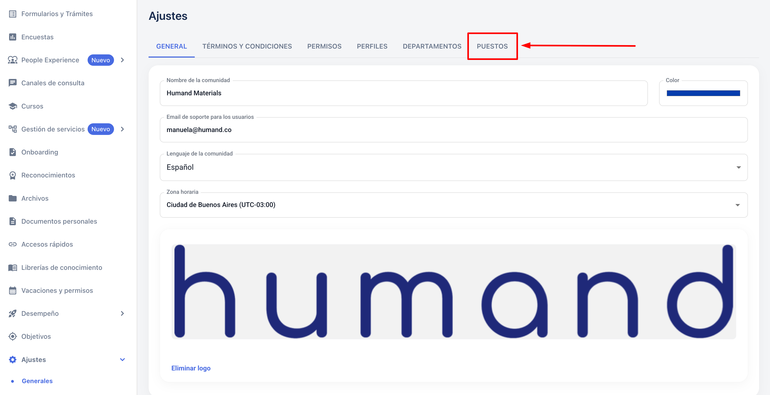Open Generales under Ajustes

37,381
